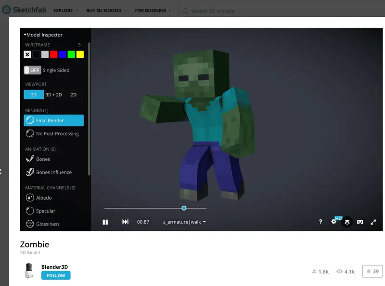Select the Bones animation icon
This screenshot has height=286, width=385.
(29, 160)
